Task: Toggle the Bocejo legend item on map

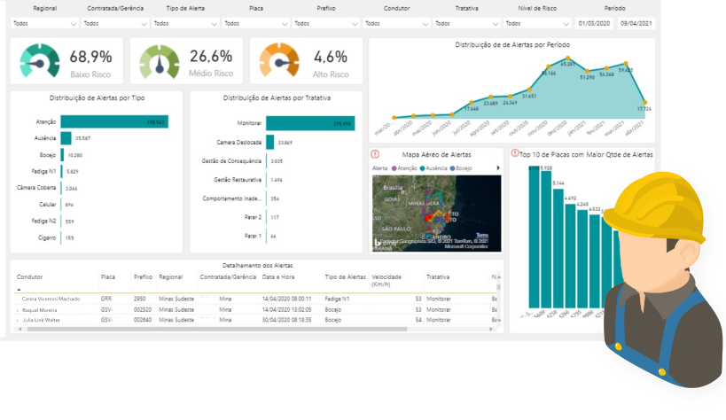Action: pyautogui.click(x=464, y=167)
